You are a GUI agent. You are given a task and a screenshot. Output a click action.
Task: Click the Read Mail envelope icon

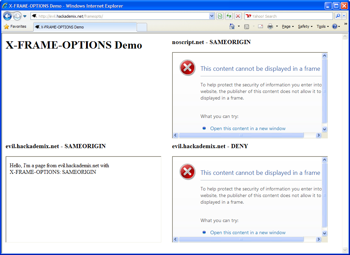(x=260, y=26)
